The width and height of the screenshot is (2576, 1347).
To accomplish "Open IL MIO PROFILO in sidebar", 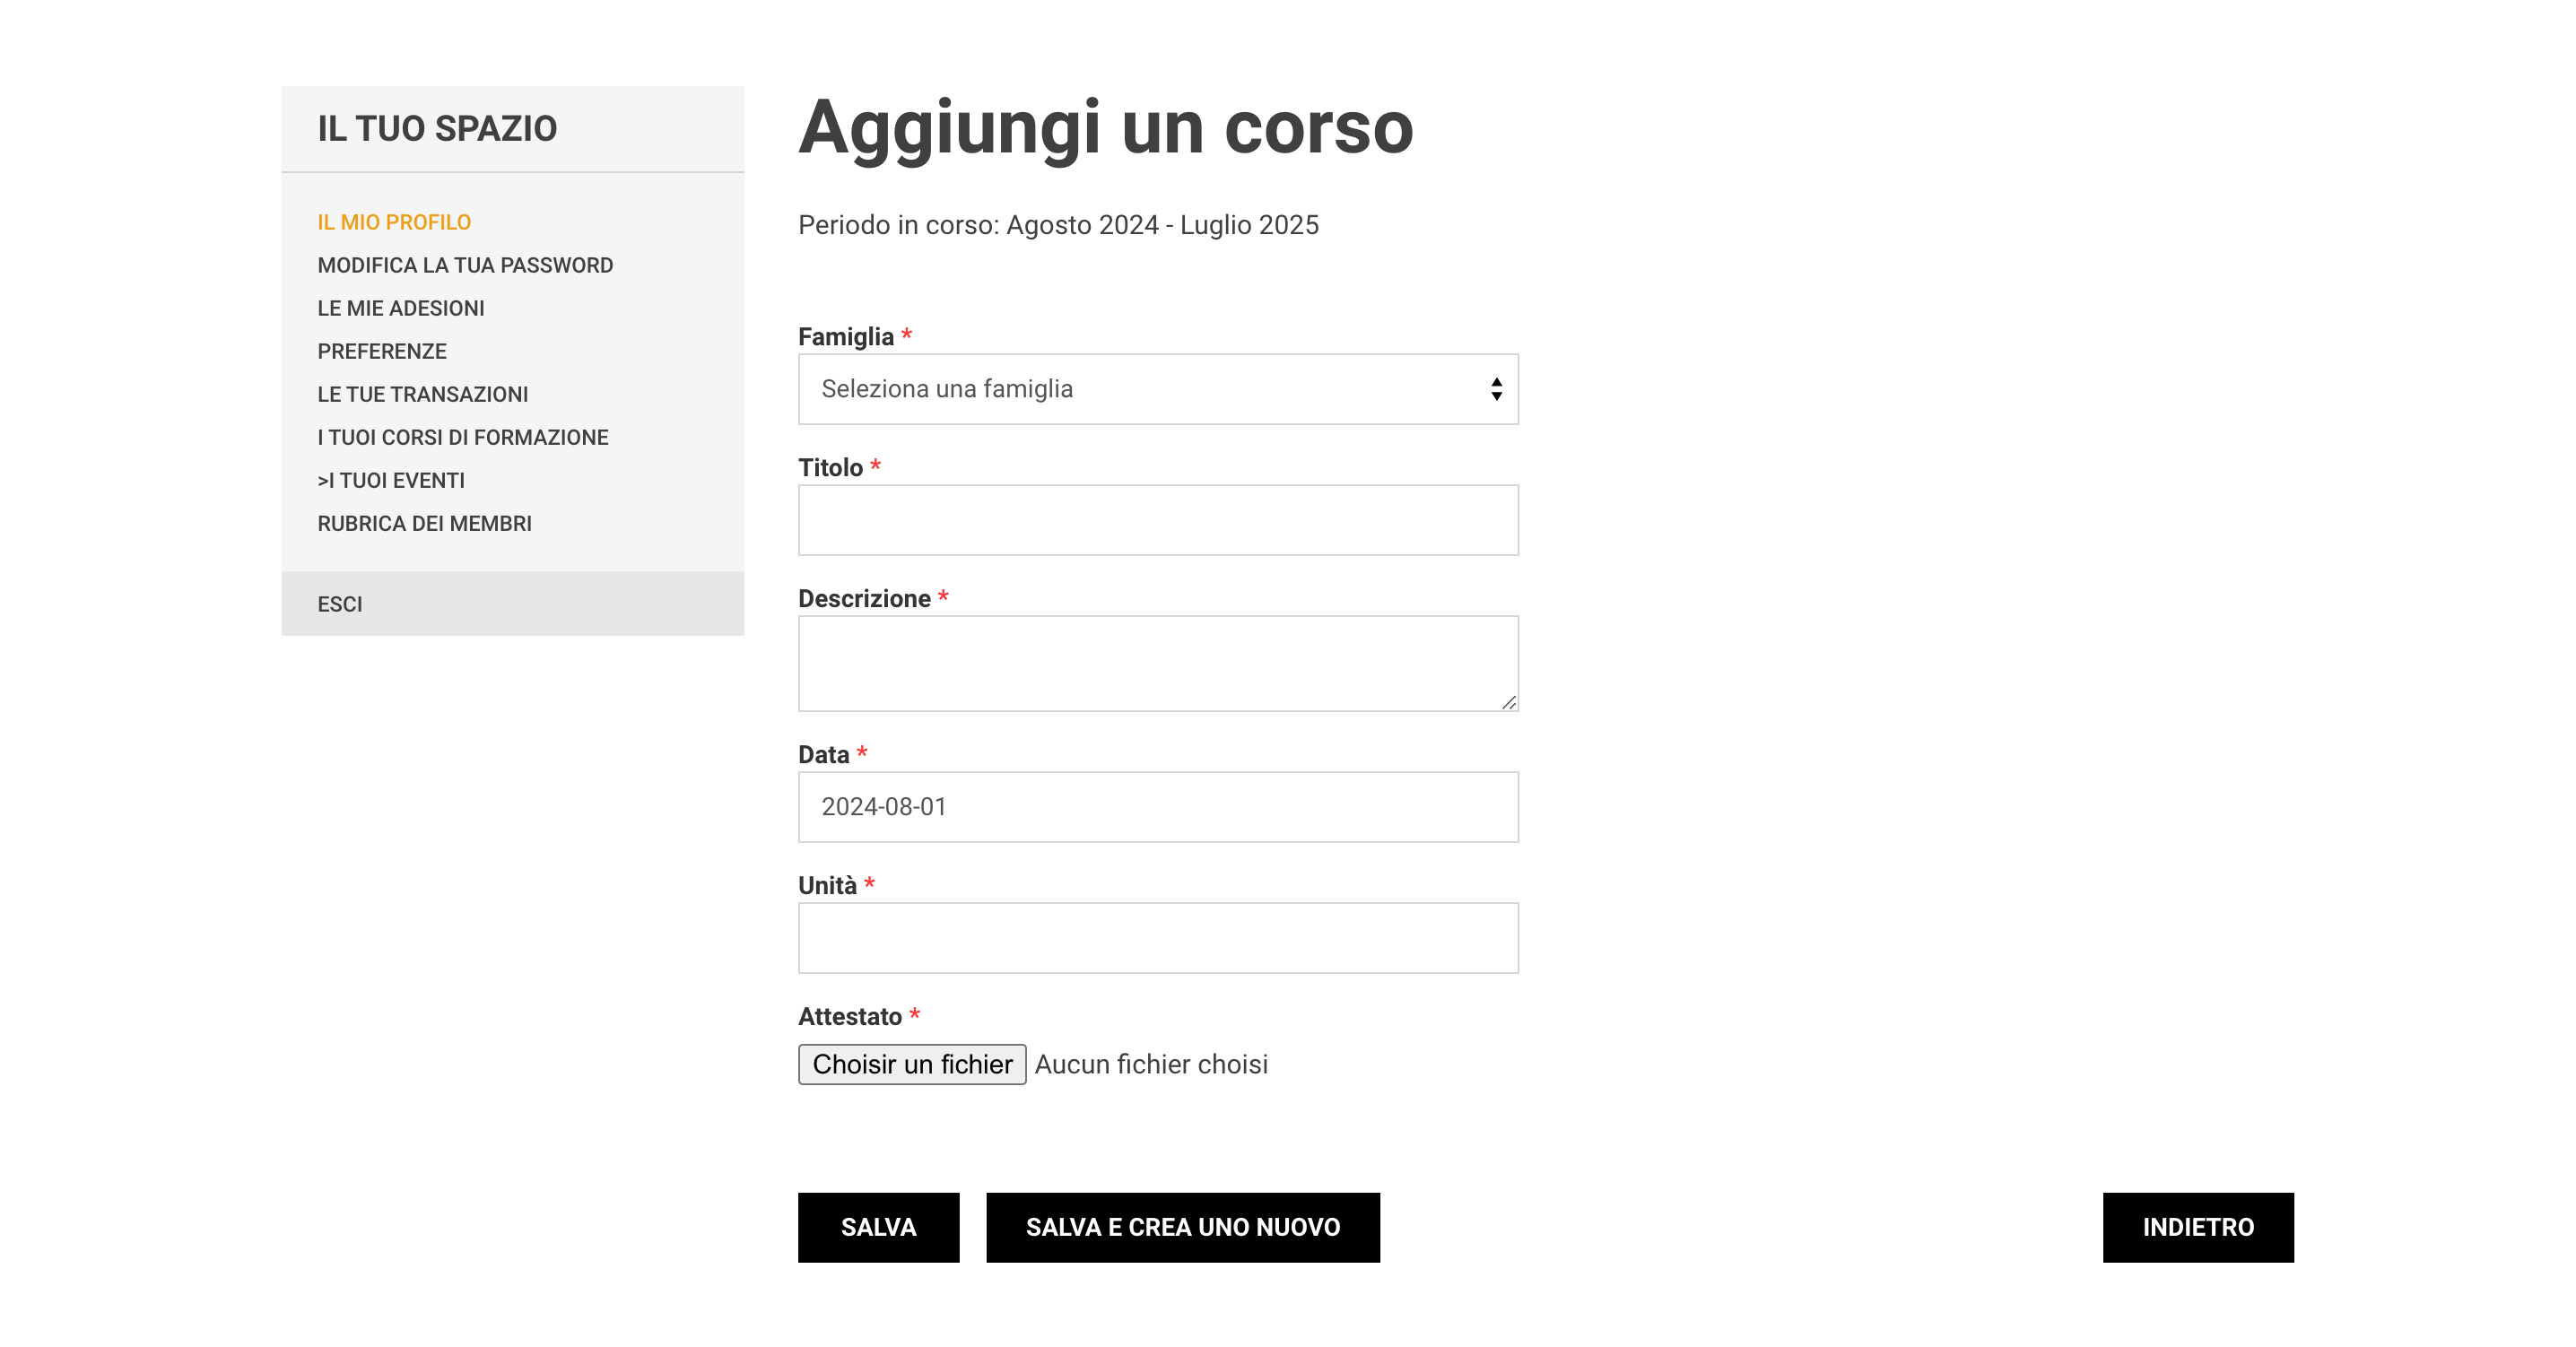I will (394, 222).
